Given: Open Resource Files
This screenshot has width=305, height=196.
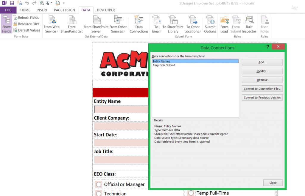Looking at the screenshot, I should pyautogui.click(x=26, y=24).
